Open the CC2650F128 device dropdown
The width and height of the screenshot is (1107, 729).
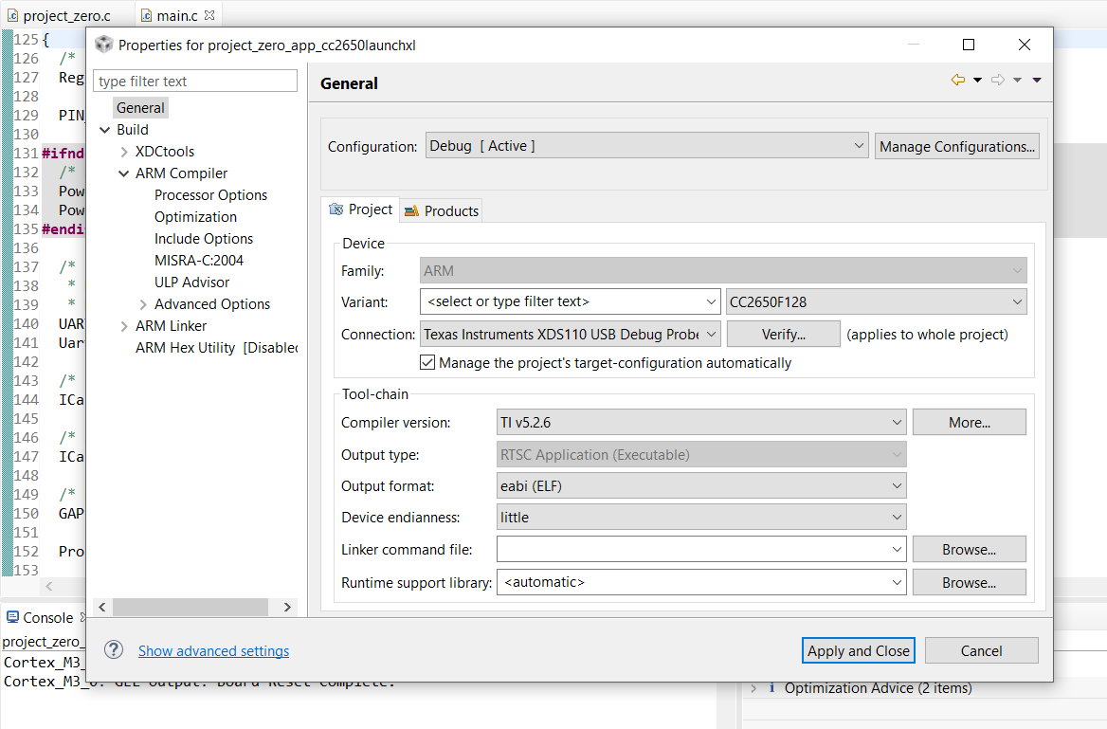pyautogui.click(x=876, y=301)
